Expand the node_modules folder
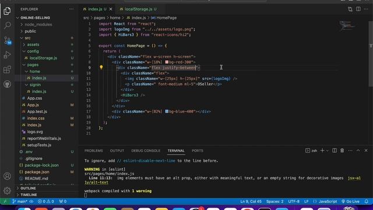Screen dimensions: 373x210 pos(38,24)
